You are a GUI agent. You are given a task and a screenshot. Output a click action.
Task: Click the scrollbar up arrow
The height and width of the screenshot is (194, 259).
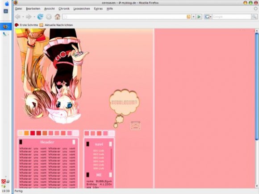coord(257,30)
